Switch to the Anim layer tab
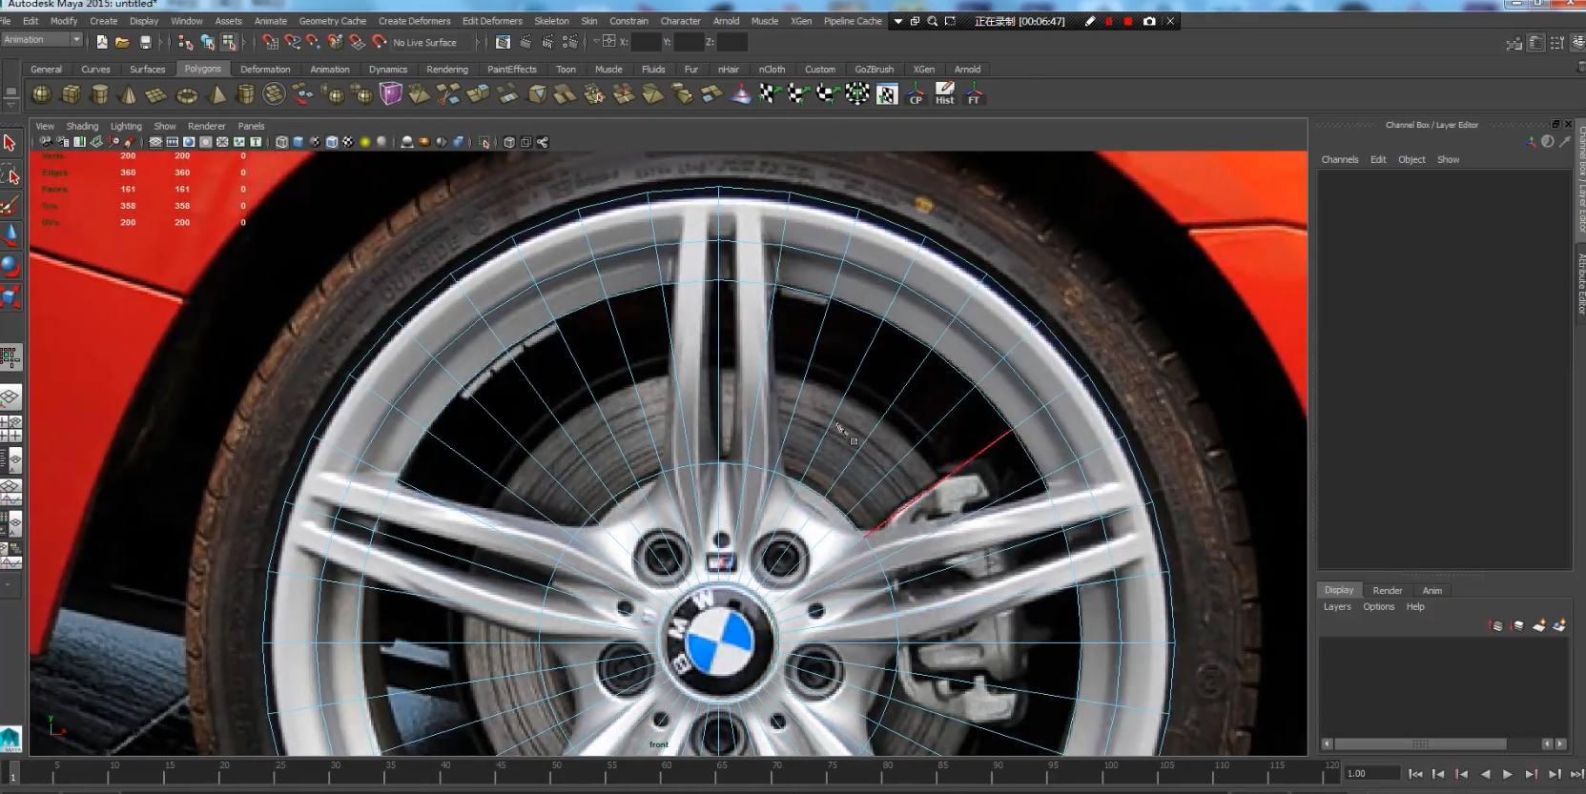 coord(1432,590)
